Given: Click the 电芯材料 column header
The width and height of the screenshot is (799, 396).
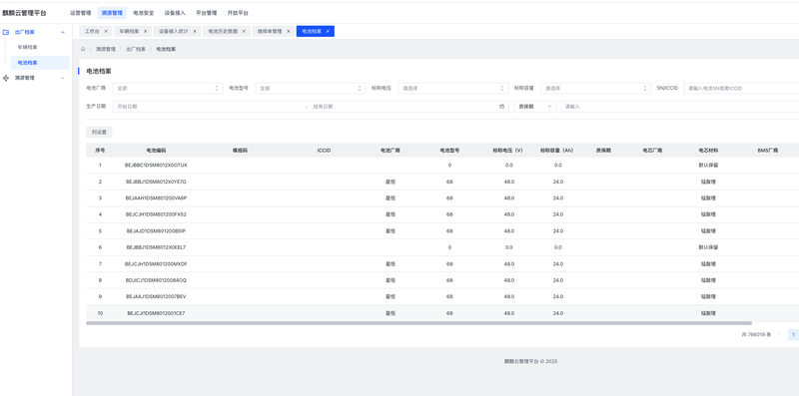Looking at the screenshot, I should [x=708, y=151].
